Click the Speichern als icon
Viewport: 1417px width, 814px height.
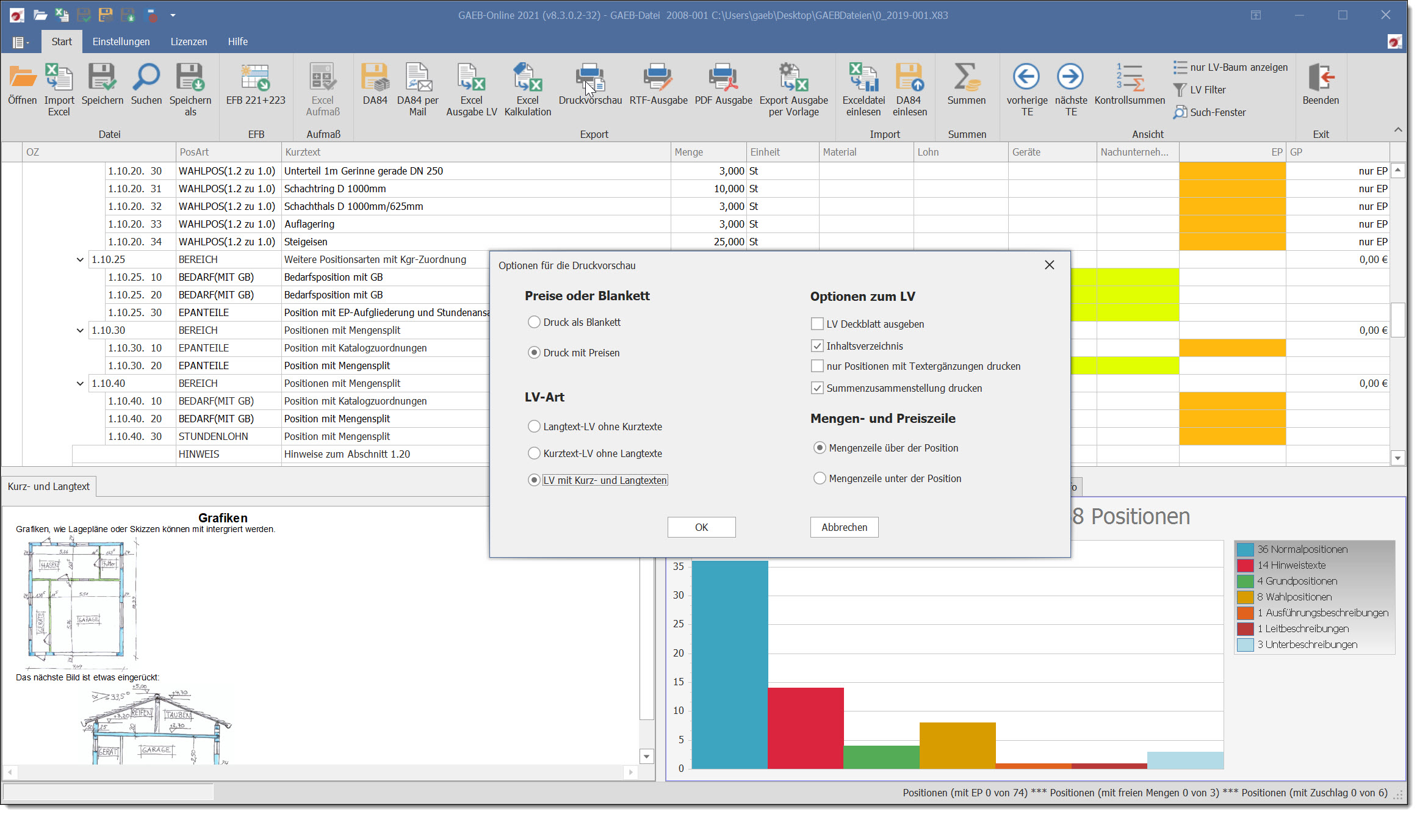pyautogui.click(x=190, y=90)
